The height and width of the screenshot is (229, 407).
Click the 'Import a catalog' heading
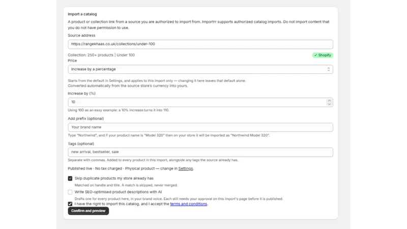pos(82,14)
